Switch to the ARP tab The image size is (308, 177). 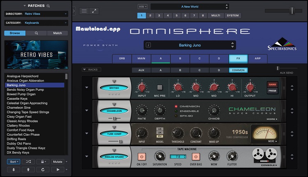pyautogui.click(x=257, y=58)
